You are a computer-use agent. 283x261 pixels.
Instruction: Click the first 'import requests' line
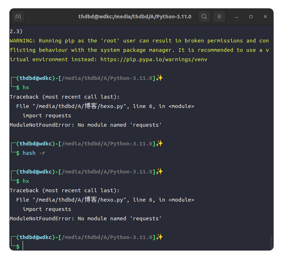click(x=47, y=116)
